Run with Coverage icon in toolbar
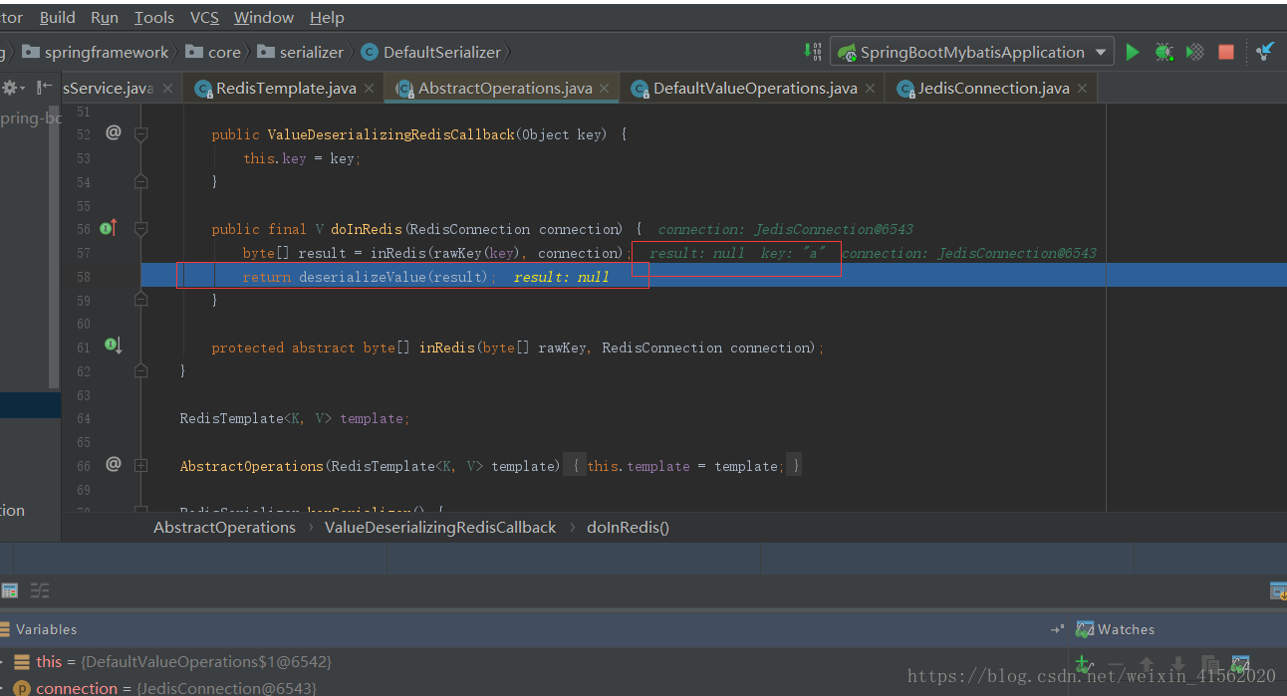The image size is (1287, 696). pos(1194,52)
